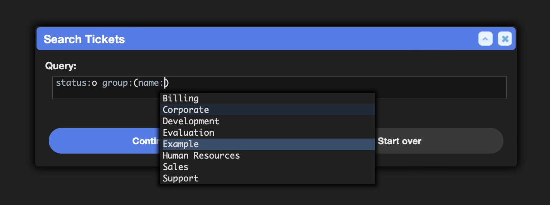Viewport: 550px width, 205px height.
Task: Place the cursor in the group: keyword
Action: 117,83
